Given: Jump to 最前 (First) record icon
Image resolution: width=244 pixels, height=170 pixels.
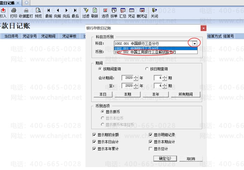Looking at the screenshot, I should (x=48, y=13).
